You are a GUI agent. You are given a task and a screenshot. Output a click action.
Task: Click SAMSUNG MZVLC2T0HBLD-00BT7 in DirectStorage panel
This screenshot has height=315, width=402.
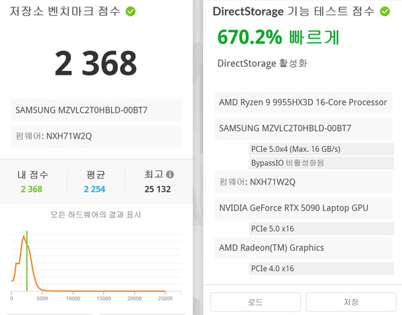[304, 128]
